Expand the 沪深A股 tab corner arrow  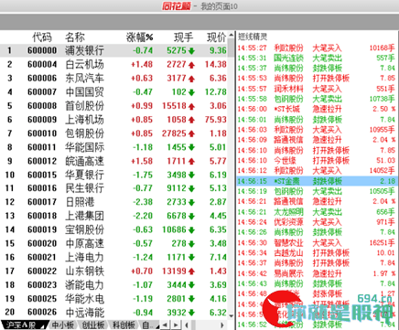coord(44,327)
